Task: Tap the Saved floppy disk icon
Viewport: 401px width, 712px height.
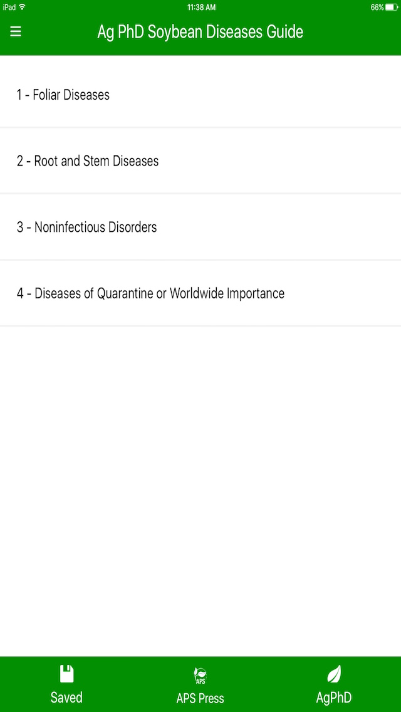Action: point(66,674)
